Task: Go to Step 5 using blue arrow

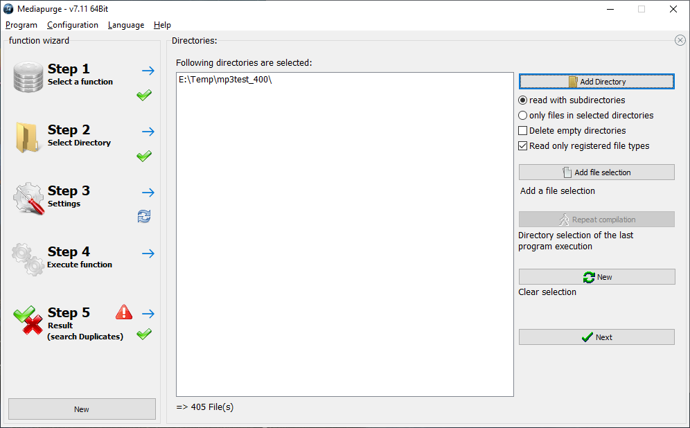Action: coord(148,314)
